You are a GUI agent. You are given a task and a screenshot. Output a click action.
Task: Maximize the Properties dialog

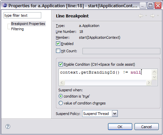[x=150, y=5]
